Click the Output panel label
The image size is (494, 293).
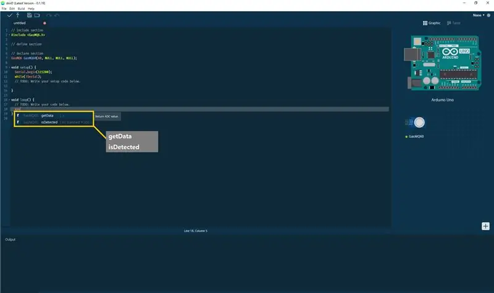10,239
